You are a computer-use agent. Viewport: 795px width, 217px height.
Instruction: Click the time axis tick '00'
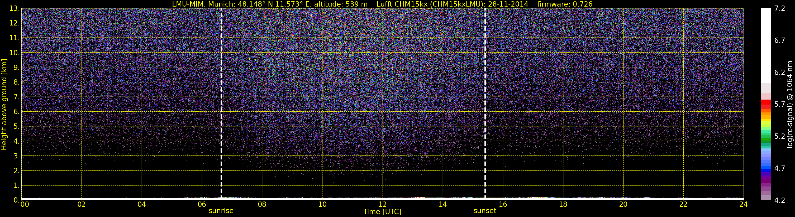(25, 204)
